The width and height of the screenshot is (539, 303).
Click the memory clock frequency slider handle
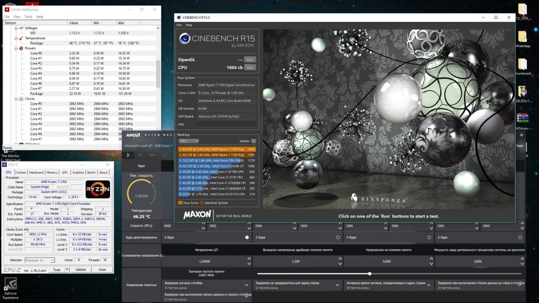coord(370,273)
